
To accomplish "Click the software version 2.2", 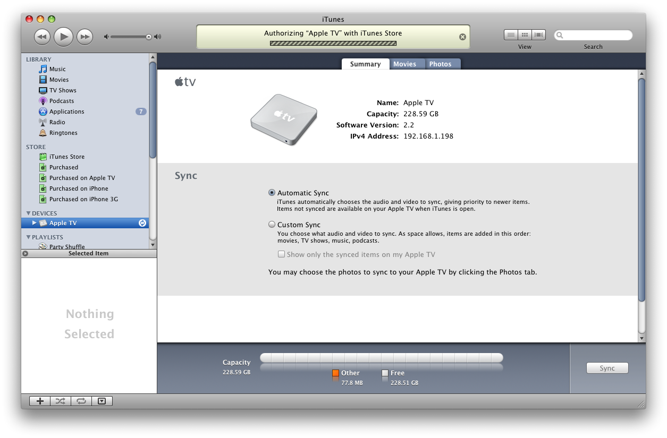I will (x=409, y=125).
